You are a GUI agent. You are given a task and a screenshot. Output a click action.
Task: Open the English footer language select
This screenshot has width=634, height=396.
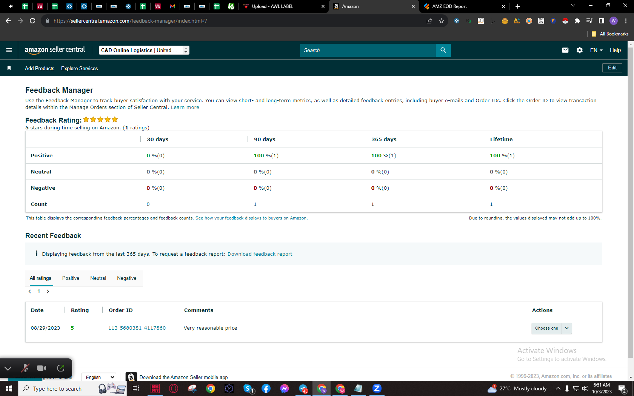point(99,377)
